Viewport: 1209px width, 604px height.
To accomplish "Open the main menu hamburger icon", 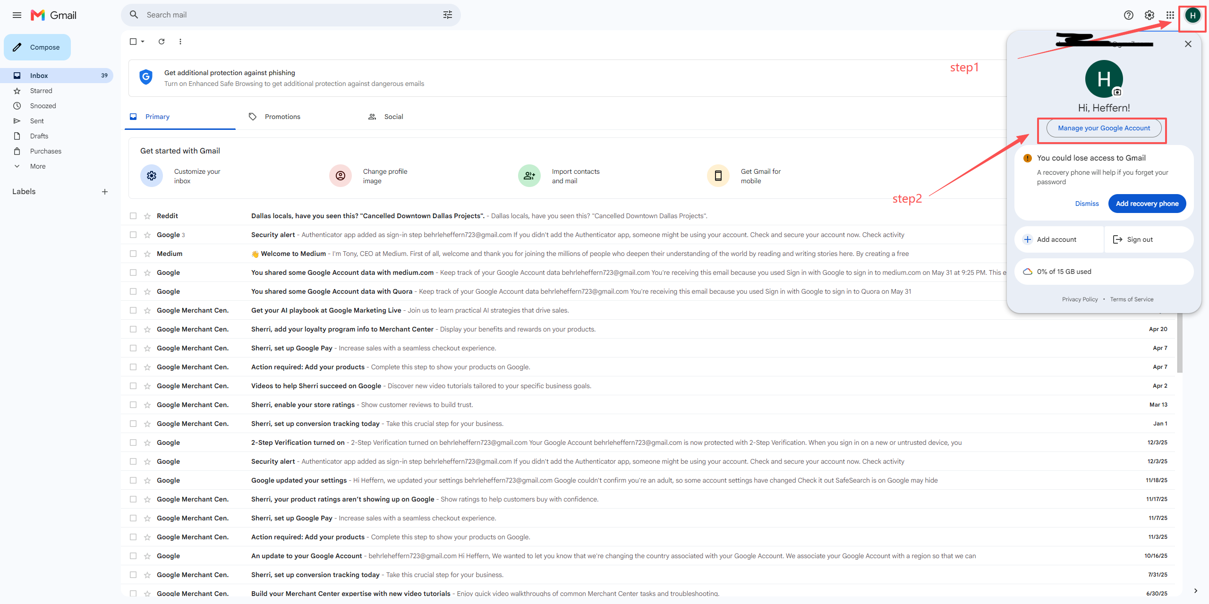I will 17,15.
